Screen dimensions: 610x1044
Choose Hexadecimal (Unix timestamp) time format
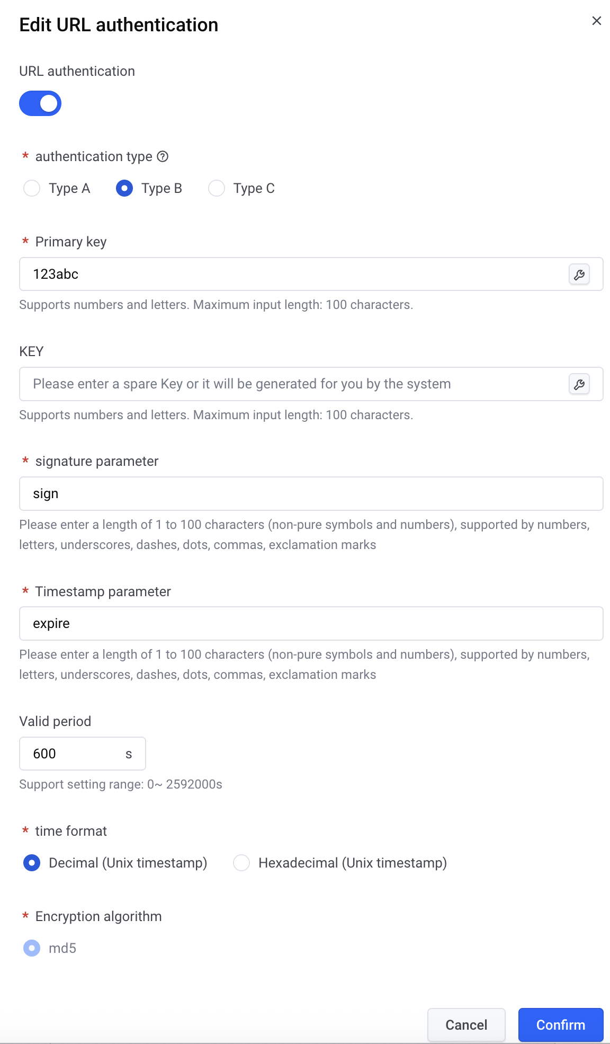(241, 863)
